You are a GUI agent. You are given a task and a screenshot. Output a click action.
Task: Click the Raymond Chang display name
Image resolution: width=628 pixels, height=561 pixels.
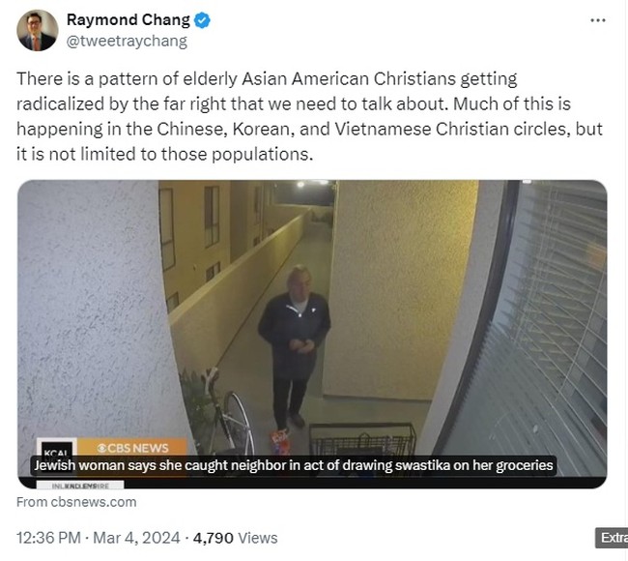128,19
